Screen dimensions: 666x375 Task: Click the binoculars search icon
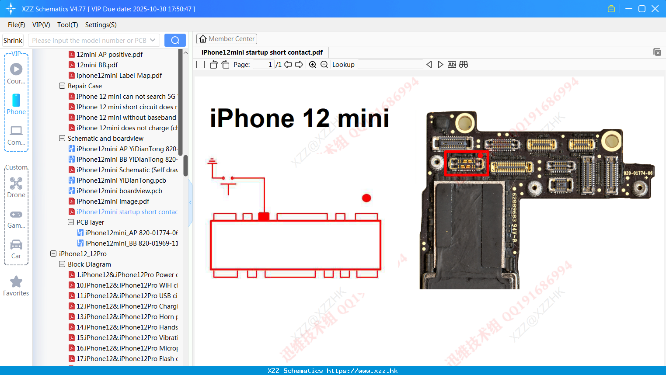click(464, 65)
